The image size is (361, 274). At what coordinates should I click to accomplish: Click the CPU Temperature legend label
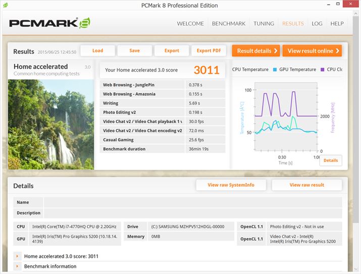pos(250,70)
